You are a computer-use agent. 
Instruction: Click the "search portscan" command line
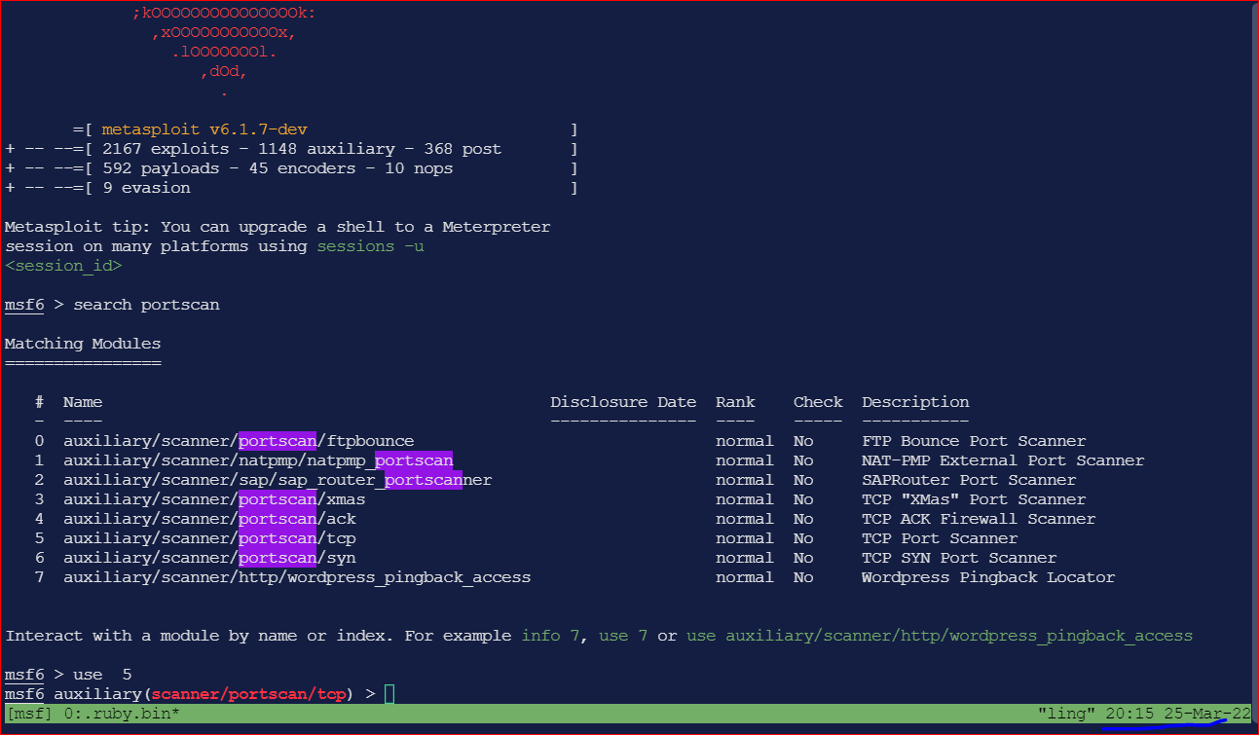146,304
